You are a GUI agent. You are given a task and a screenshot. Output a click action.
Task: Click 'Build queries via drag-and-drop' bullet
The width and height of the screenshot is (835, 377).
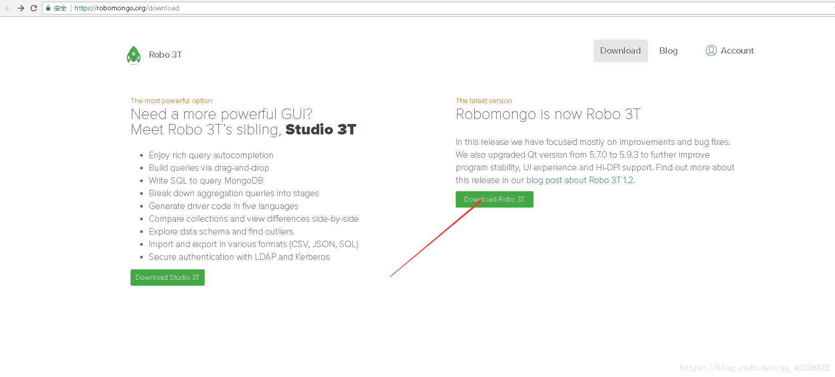[209, 168]
